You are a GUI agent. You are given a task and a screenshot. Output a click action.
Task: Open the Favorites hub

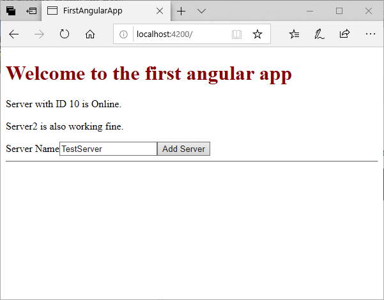pos(294,34)
